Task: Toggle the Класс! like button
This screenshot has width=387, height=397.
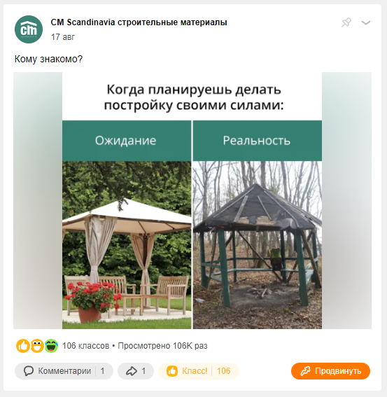Action: (x=199, y=371)
